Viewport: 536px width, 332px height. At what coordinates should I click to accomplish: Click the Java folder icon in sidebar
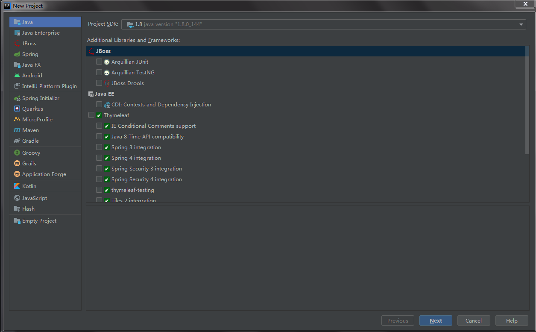(x=17, y=22)
